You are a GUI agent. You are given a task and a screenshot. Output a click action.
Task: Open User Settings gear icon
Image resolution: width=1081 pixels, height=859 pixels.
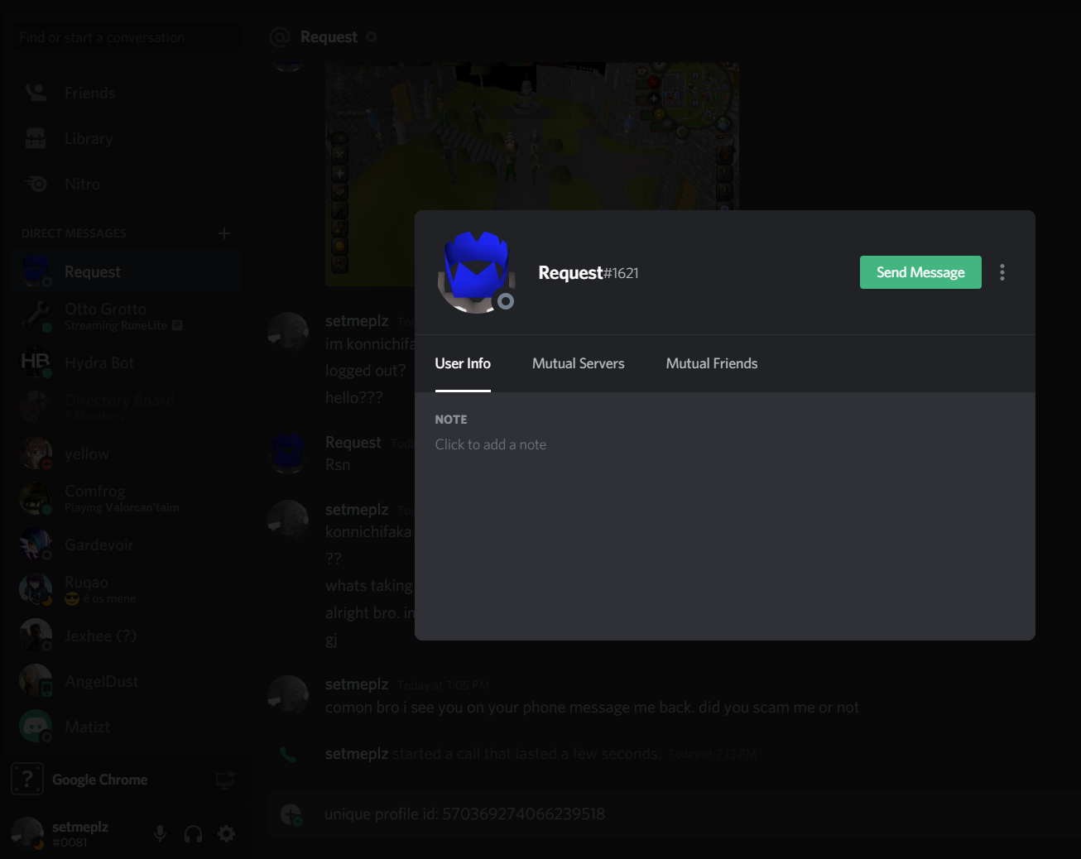coord(226,834)
